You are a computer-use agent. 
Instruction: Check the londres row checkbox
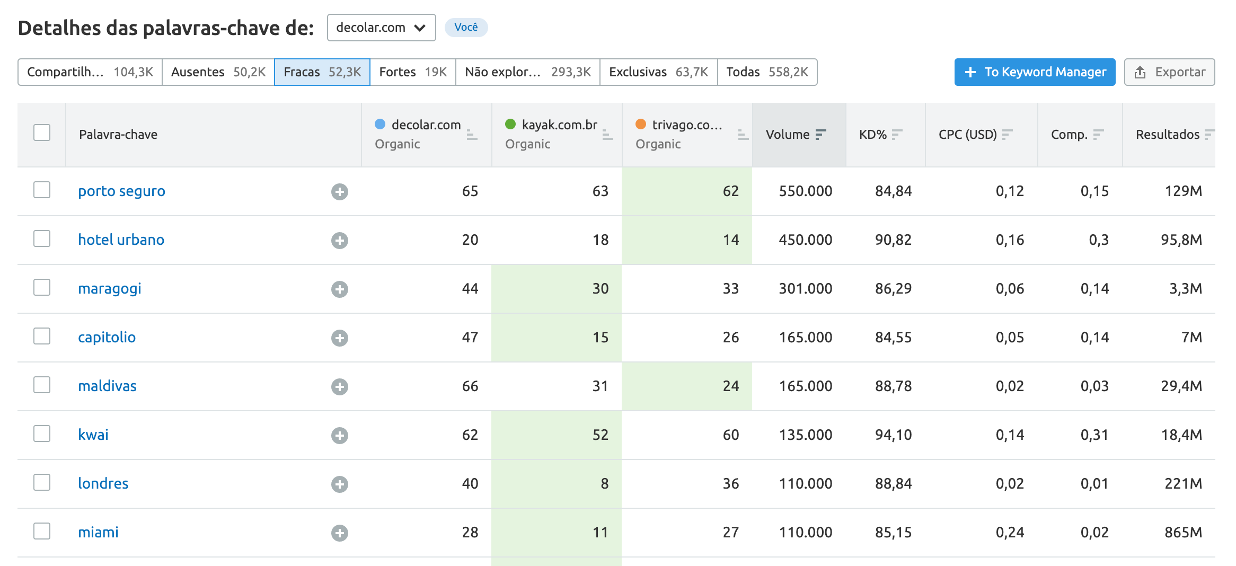[42, 482]
